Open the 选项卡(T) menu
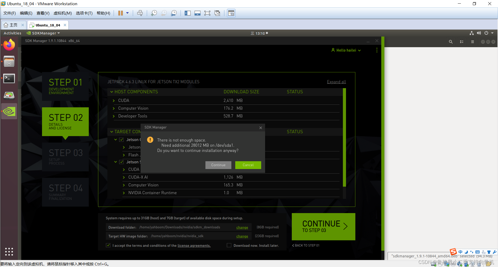This screenshot has width=498, height=267. tap(84, 13)
